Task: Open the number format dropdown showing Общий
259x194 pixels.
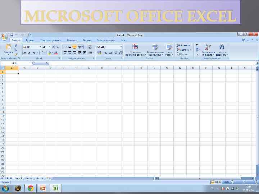Action: click(121, 47)
